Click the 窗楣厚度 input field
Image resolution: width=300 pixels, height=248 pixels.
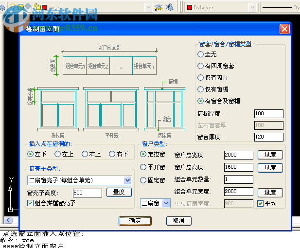[268, 114]
